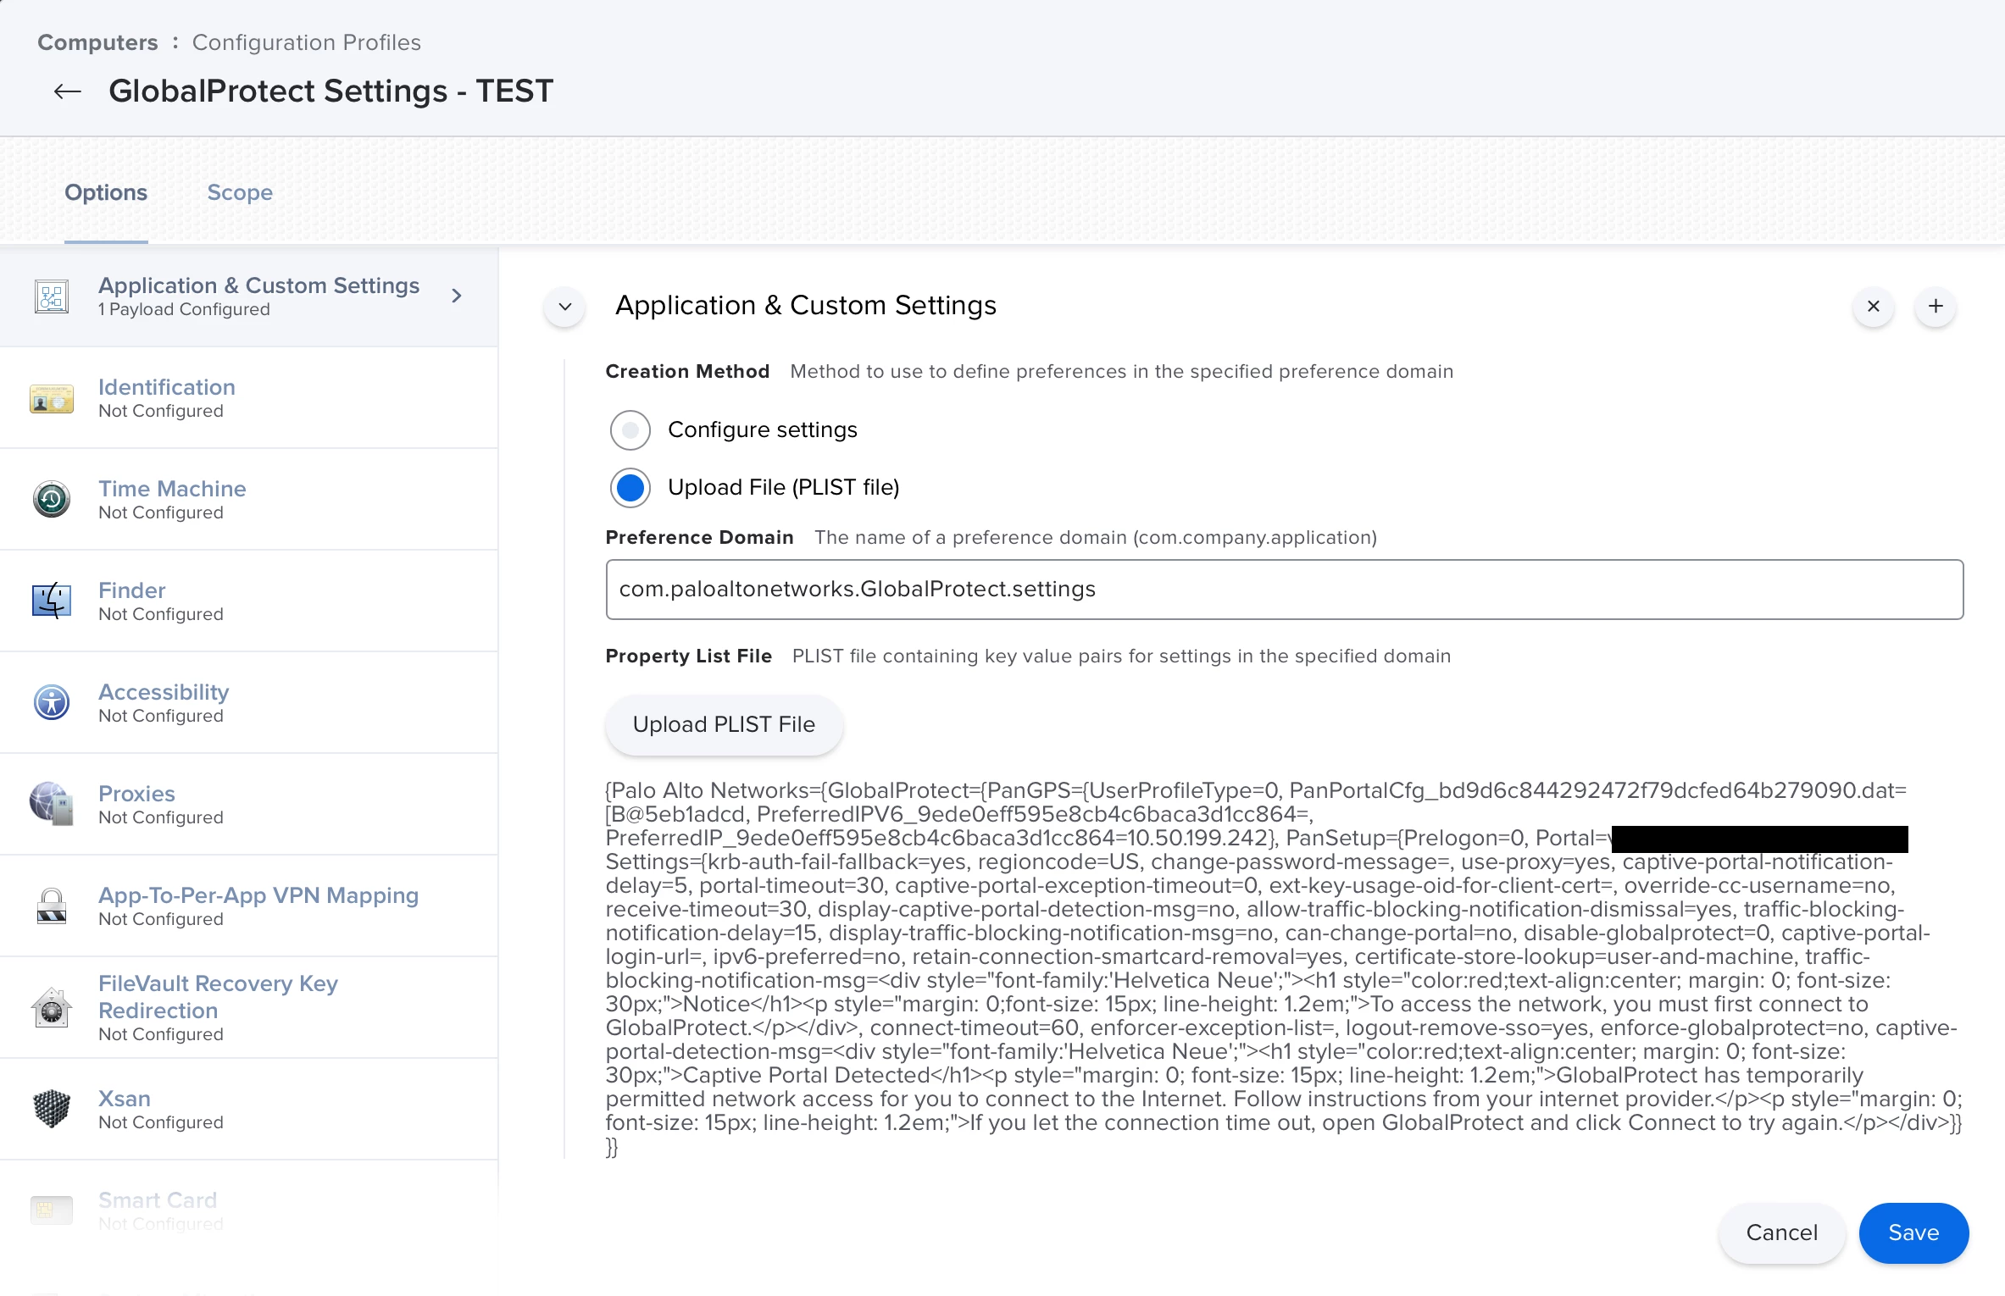Add a payload with the plus icon
This screenshot has width=2005, height=1296.
(x=1936, y=307)
